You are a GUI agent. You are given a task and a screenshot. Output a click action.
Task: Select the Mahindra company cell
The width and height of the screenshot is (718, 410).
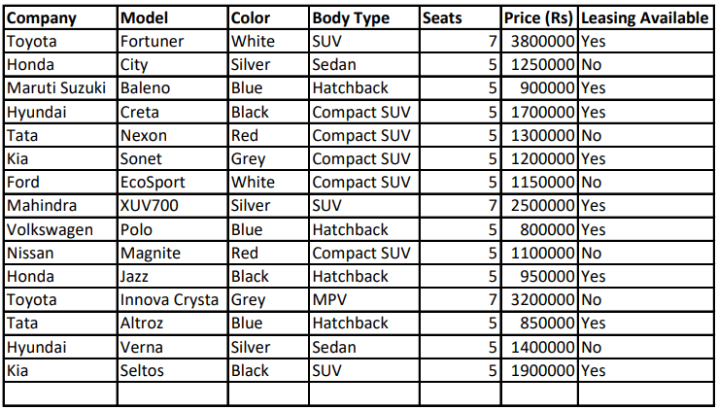coord(42,206)
